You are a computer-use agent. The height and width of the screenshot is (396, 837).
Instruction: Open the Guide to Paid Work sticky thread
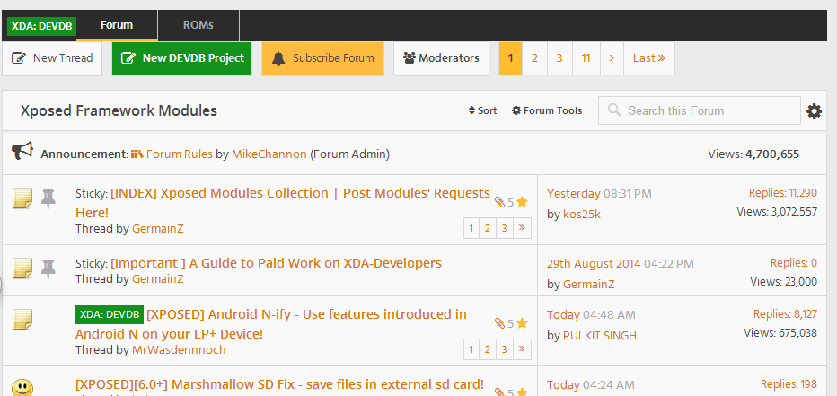click(276, 263)
